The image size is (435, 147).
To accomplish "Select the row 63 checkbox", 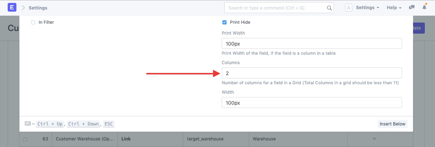I will click(x=25, y=139).
